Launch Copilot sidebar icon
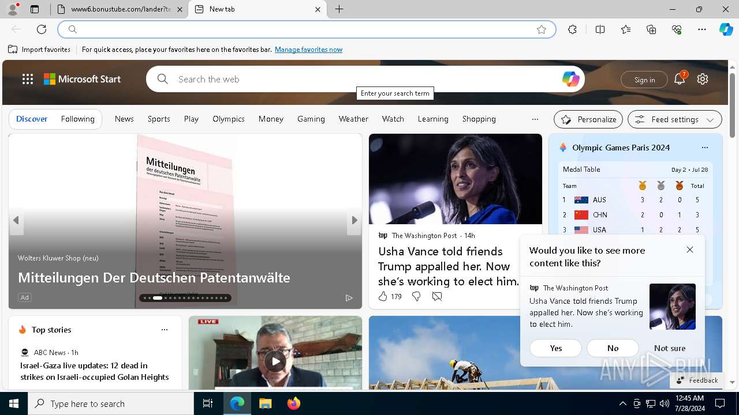This screenshot has width=739, height=415. click(726, 29)
